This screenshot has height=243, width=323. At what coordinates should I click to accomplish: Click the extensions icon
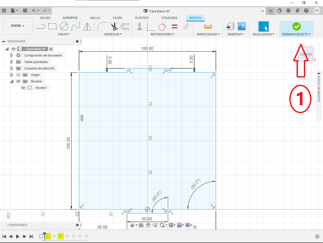279,11
